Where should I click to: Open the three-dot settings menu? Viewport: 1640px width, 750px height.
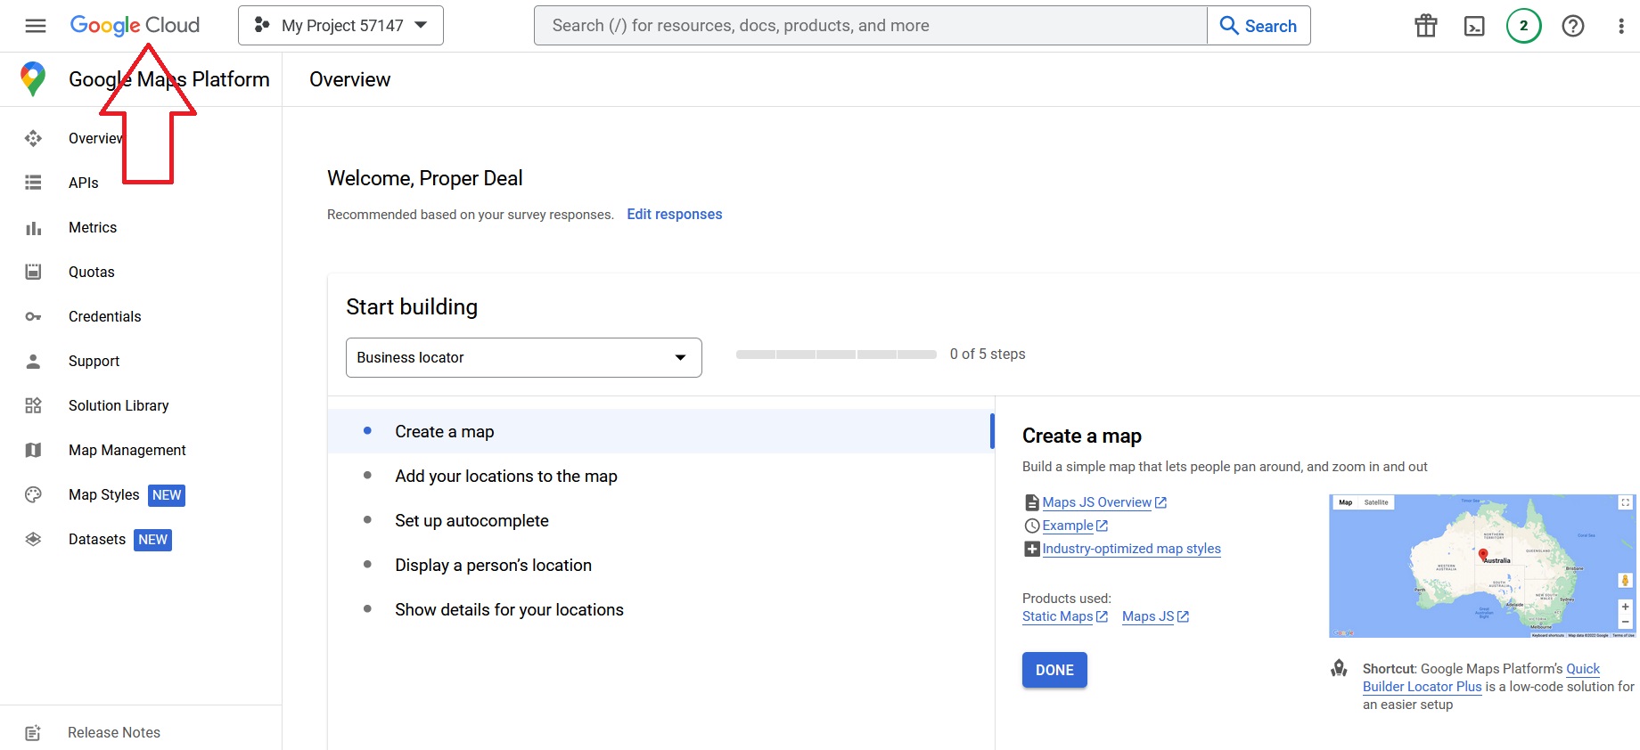click(1621, 26)
